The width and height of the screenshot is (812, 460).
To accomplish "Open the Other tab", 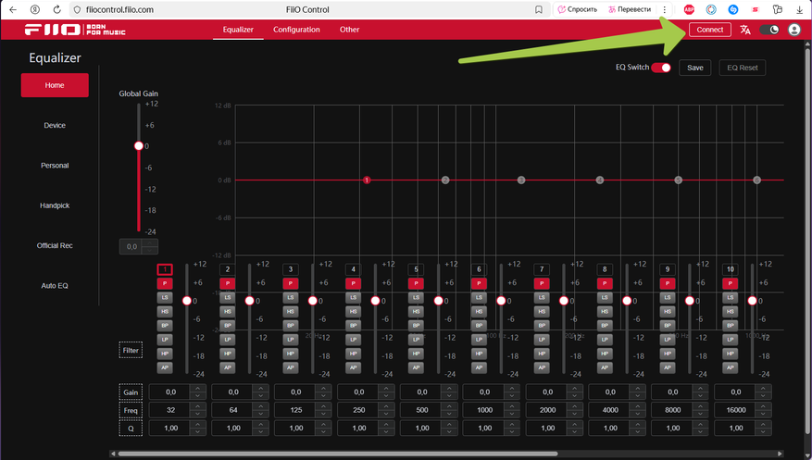I will click(350, 30).
